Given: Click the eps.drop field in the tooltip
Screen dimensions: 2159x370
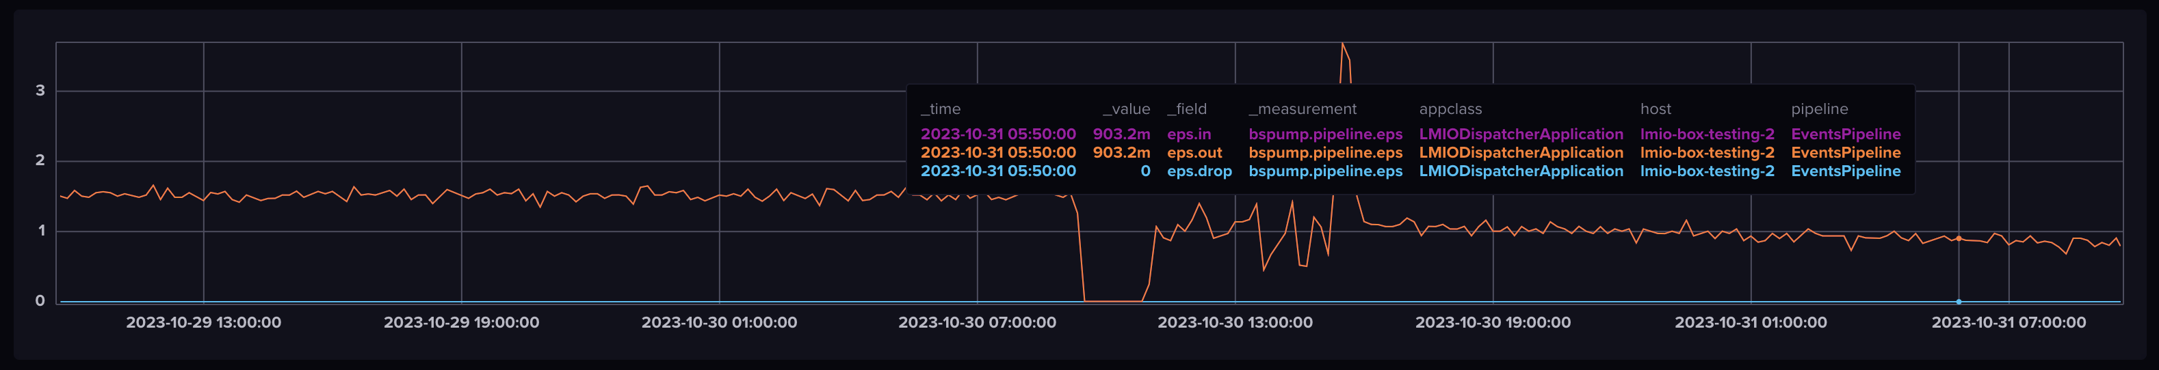Looking at the screenshot, I should coord(1199,171).
